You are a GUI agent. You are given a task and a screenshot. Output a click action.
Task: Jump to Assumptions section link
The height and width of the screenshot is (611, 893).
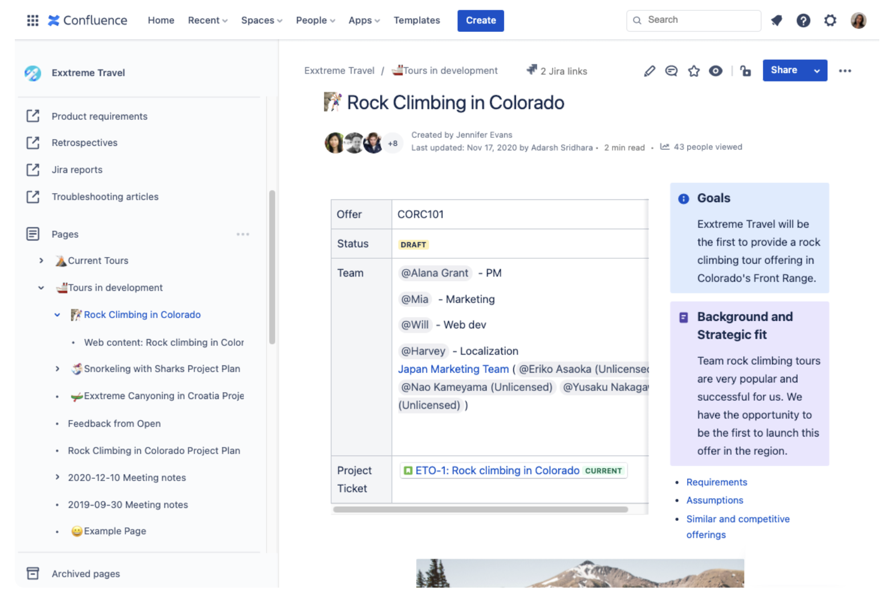click(x=715, y=500)
